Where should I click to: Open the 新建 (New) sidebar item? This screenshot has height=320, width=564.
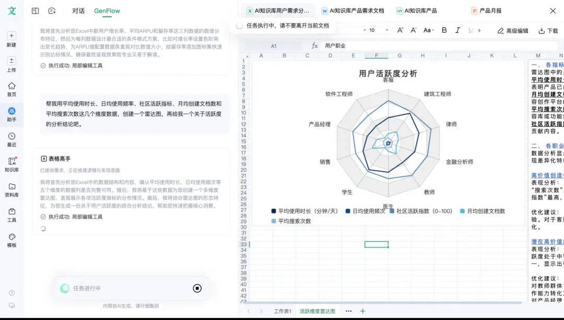click(x=11, y=39)
